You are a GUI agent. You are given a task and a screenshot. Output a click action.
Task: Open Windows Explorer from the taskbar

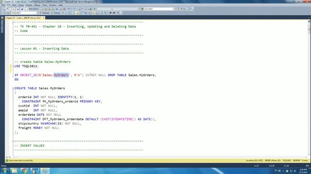point(14,171)
